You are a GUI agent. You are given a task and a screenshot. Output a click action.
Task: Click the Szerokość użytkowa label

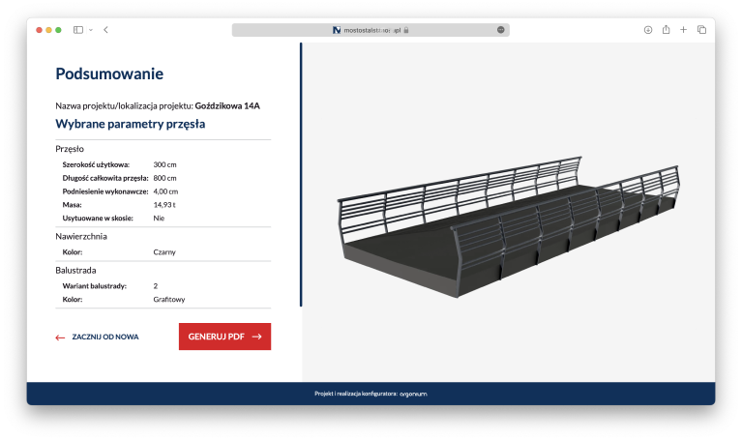(96, 164)
